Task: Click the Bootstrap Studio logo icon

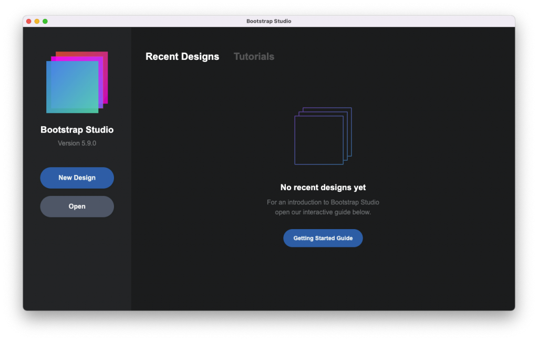Action: tap(77, 82)
